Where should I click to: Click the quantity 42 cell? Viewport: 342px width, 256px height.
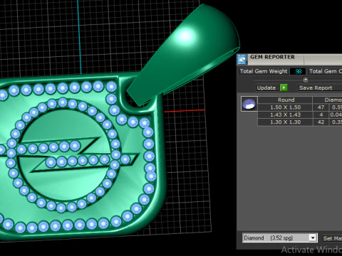[x=321, y=122]
